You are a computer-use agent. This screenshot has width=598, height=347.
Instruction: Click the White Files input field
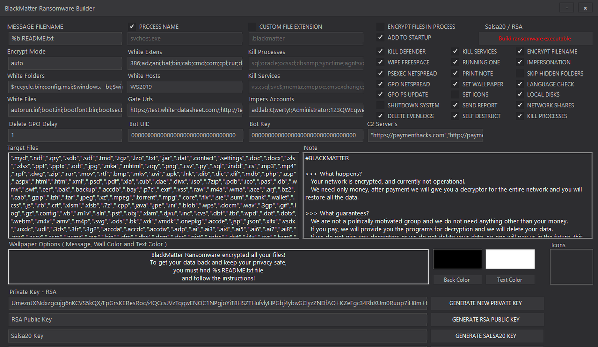tap(65, 110)
